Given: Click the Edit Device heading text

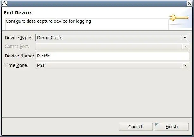Looking at the screenshot, I should [17, 13].
